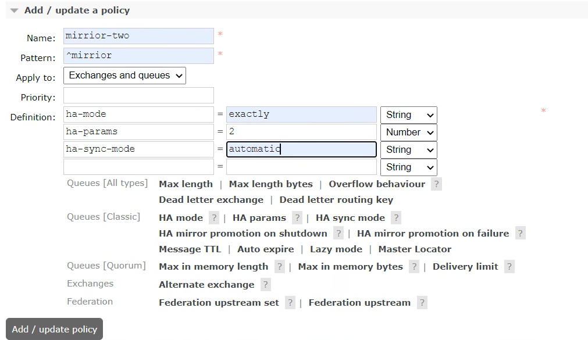Click the Lazy mode link
588x340 pixels.
336,249
